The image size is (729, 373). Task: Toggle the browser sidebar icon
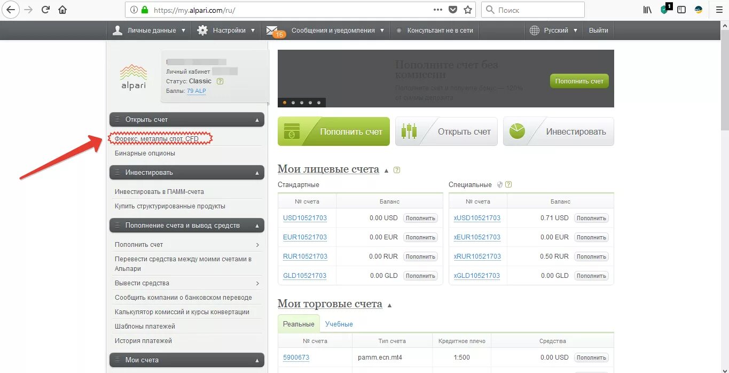coord(681,10)
